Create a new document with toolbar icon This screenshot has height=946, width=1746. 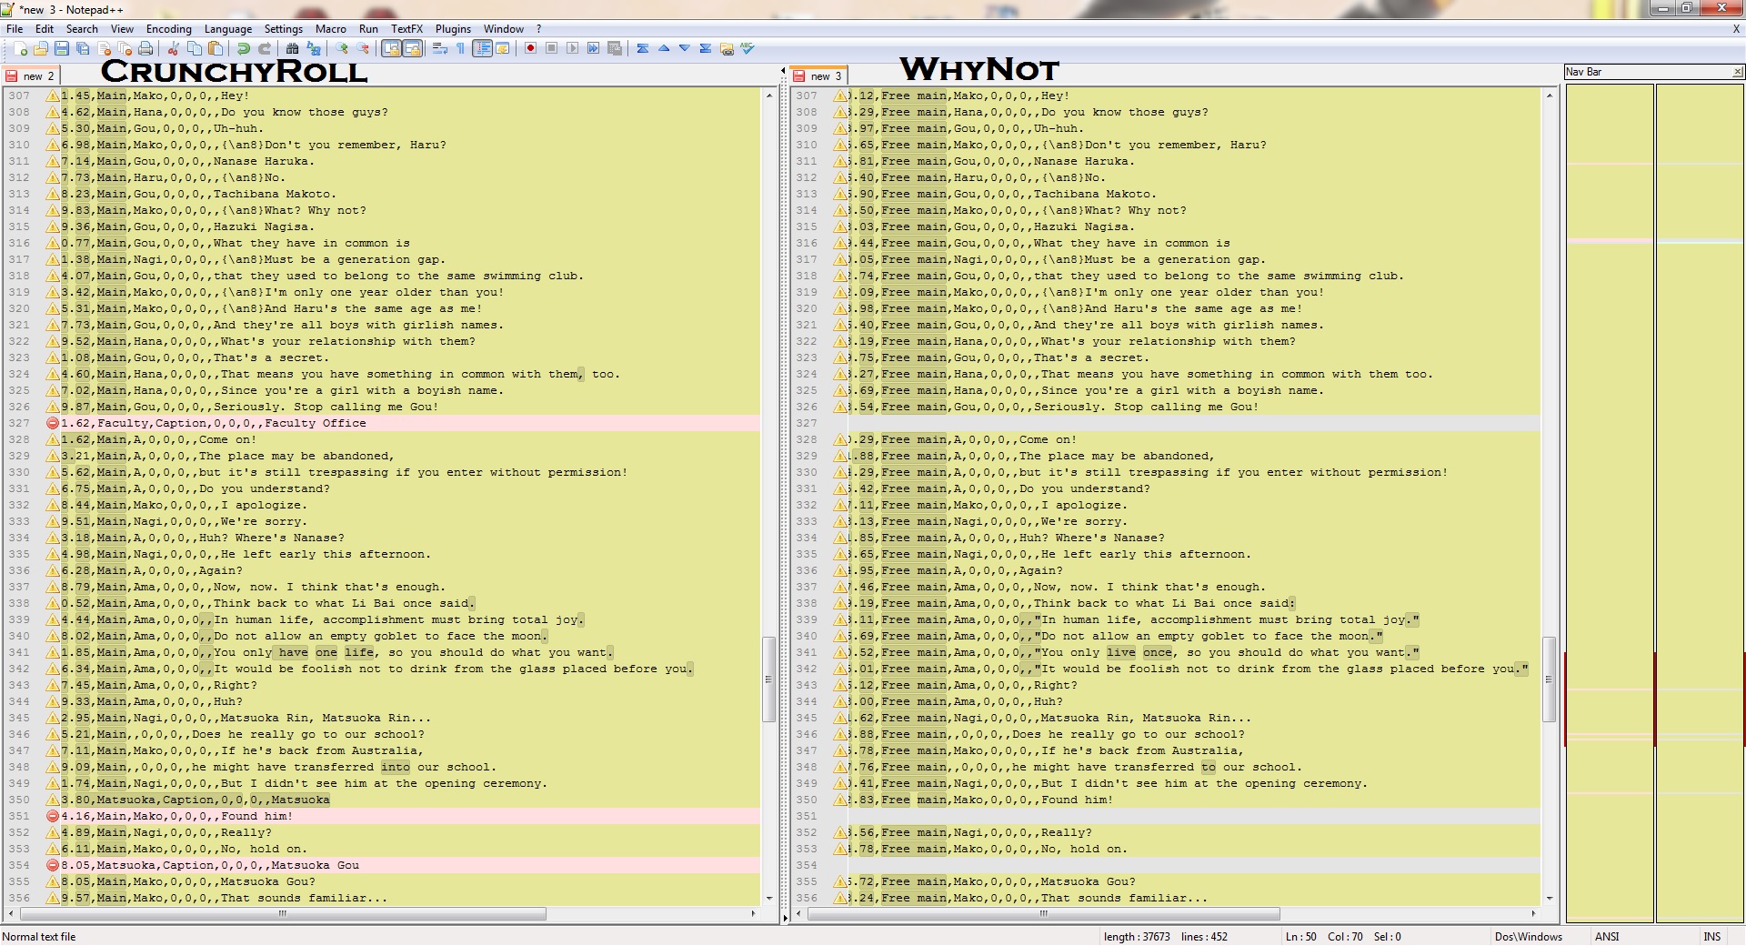20,48
